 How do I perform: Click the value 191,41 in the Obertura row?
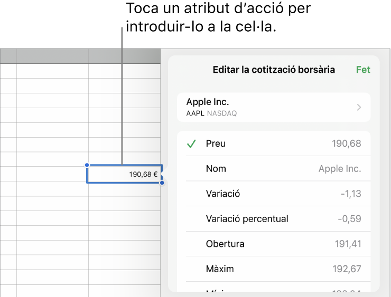[x=348, y=244]
